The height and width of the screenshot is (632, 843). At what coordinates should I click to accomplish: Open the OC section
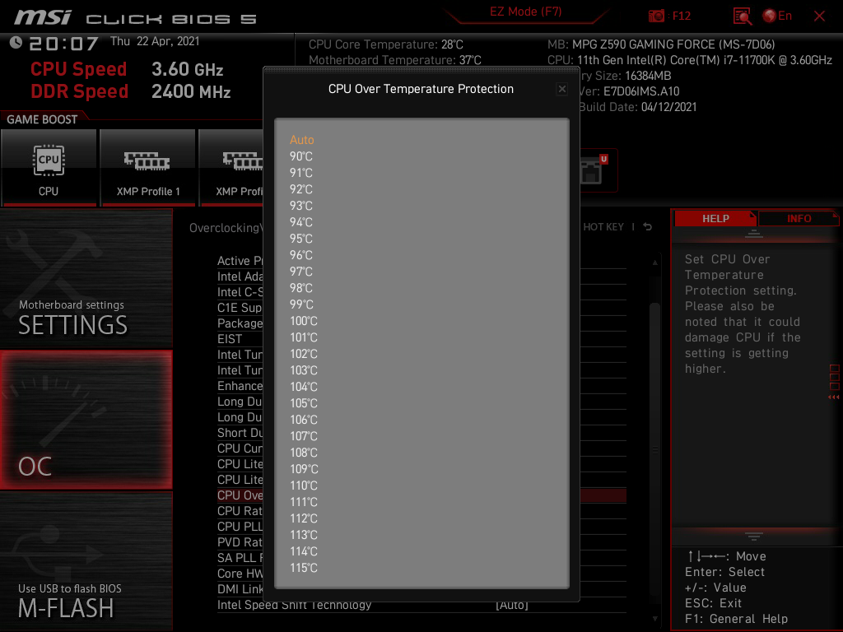point(86,420)
